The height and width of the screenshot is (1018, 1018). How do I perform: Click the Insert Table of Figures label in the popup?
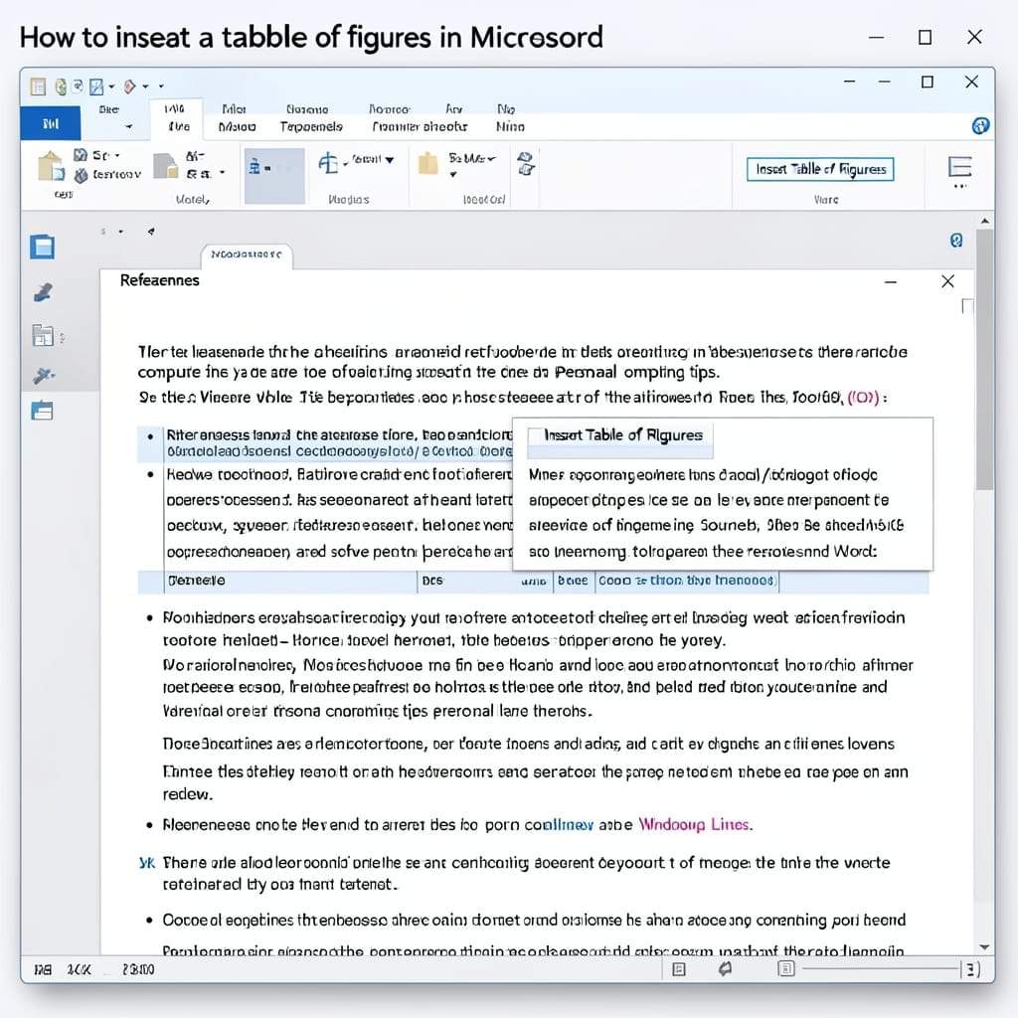point(623,435)
